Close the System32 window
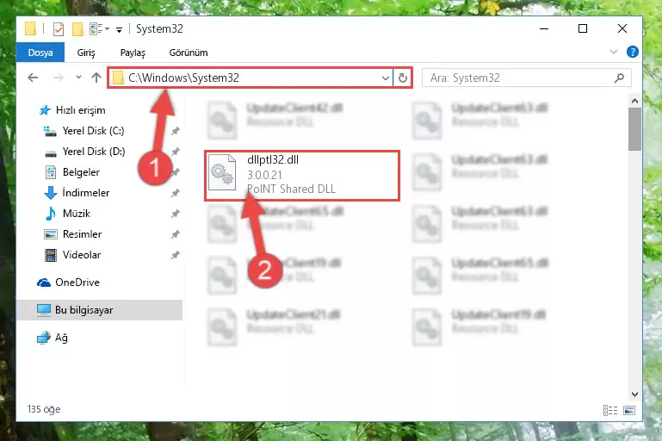 622,28
